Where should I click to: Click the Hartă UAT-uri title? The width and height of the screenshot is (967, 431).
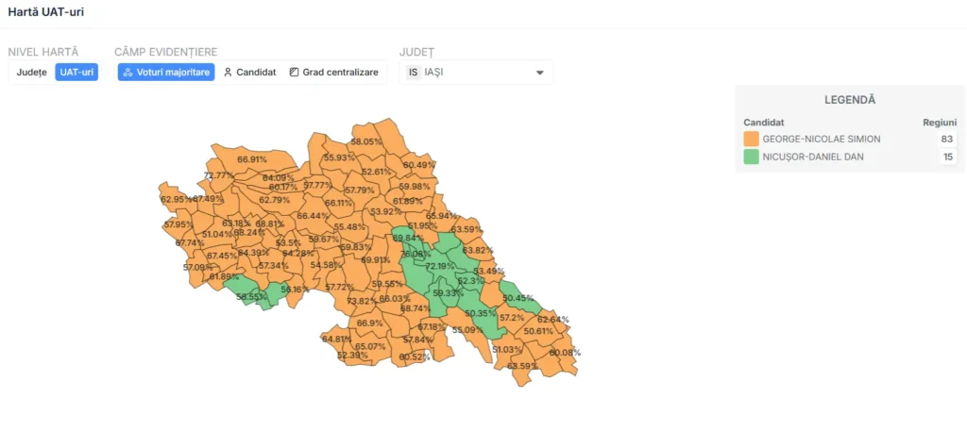point(45,11)
